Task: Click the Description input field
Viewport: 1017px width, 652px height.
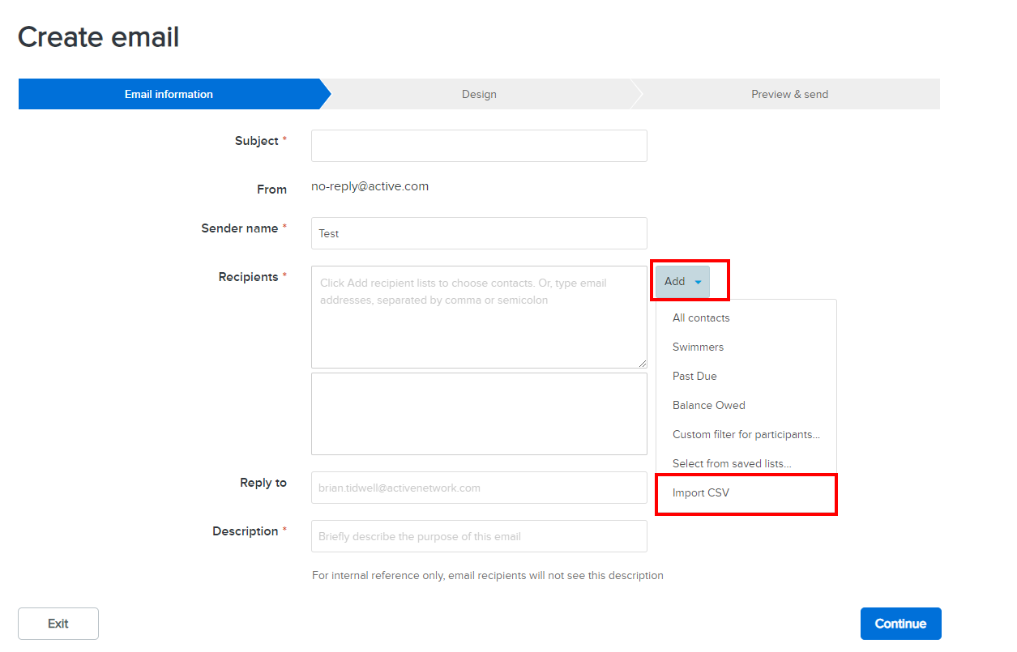Action: point(479,536)
